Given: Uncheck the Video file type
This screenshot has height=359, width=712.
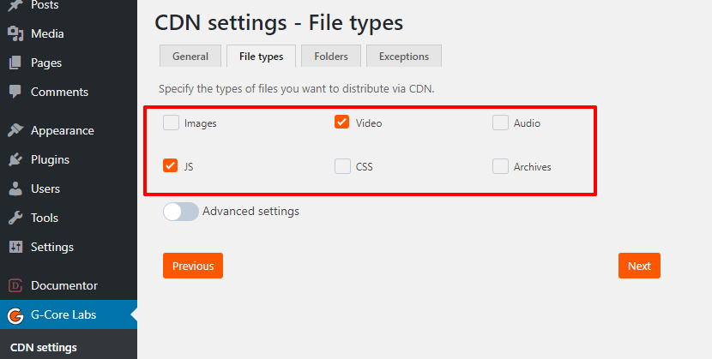Looking at the screenshot, I should [342, 123].
